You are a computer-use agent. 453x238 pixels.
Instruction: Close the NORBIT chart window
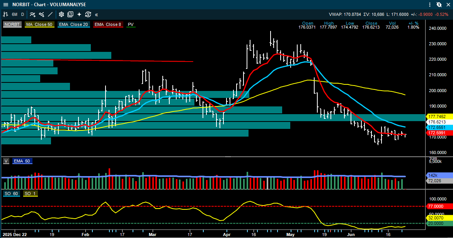(x=448, y=5)
